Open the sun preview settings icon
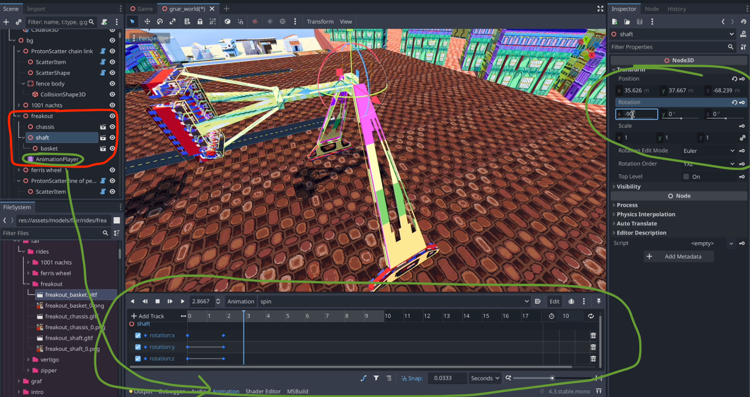 point(270,22)
